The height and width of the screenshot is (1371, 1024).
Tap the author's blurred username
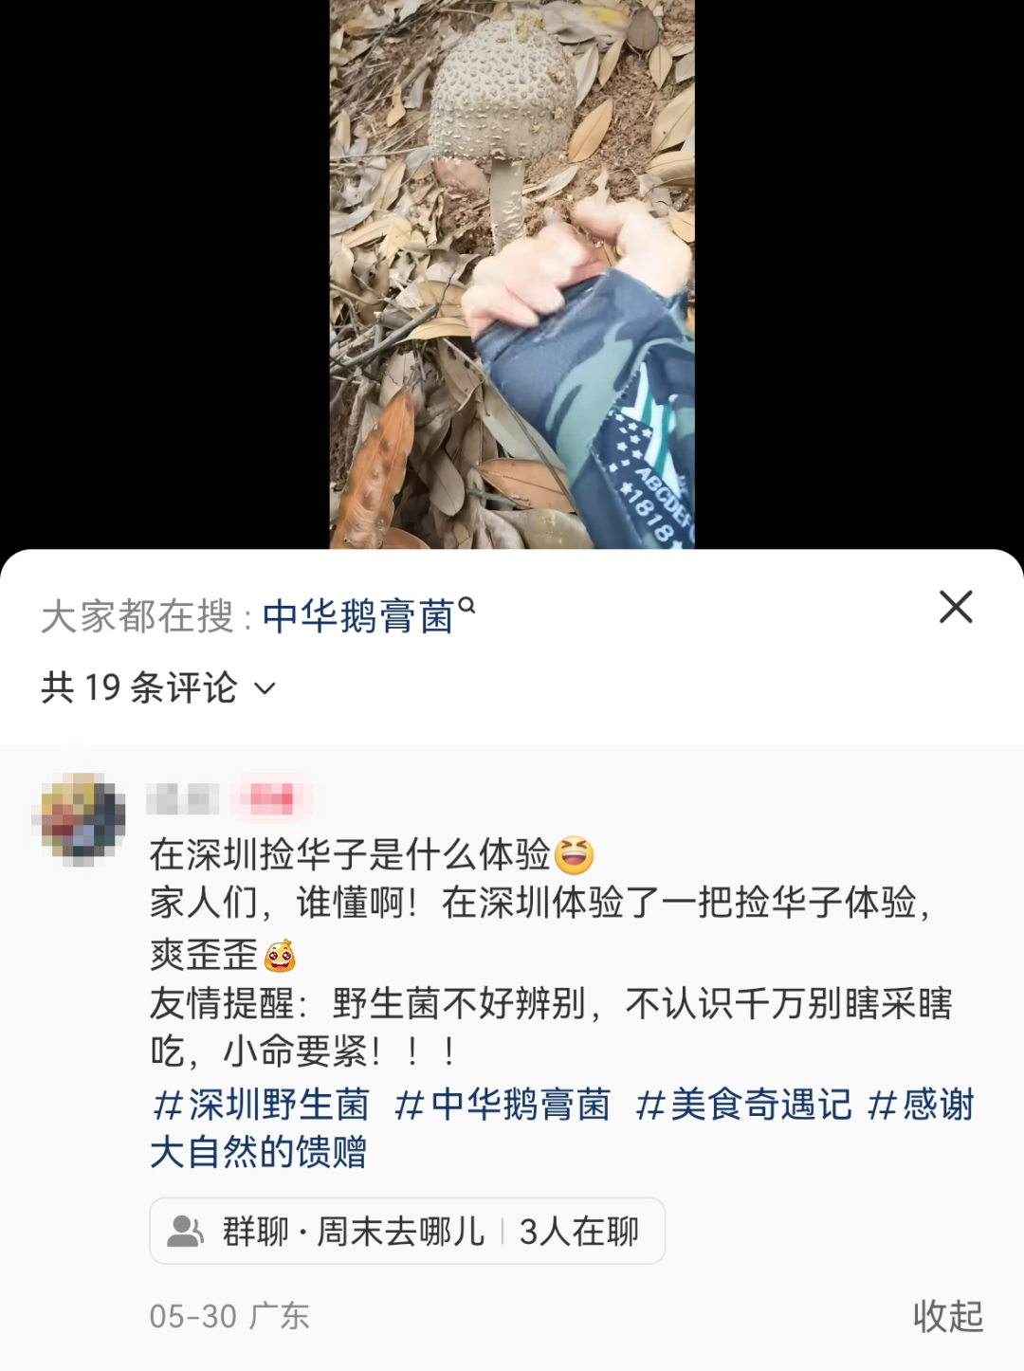pyautogui.click(x=183, y=799)
